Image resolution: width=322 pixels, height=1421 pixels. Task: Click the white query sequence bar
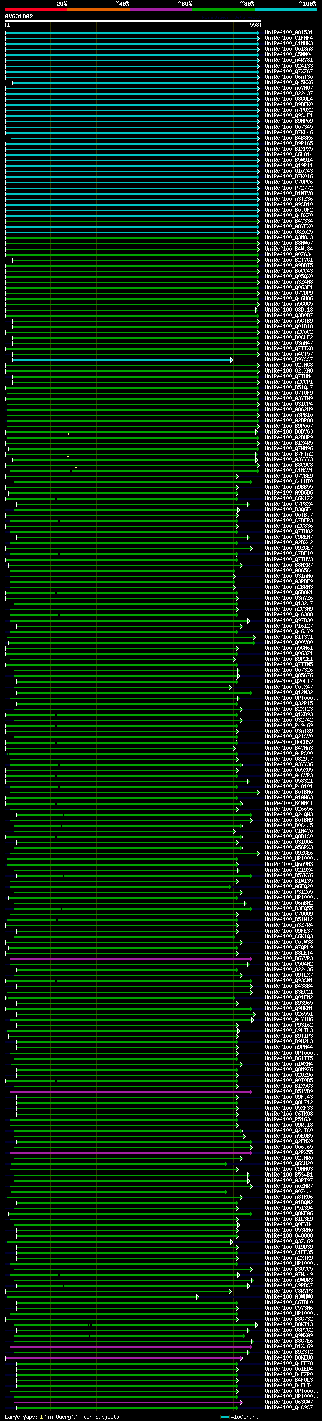tap(133, 21)
